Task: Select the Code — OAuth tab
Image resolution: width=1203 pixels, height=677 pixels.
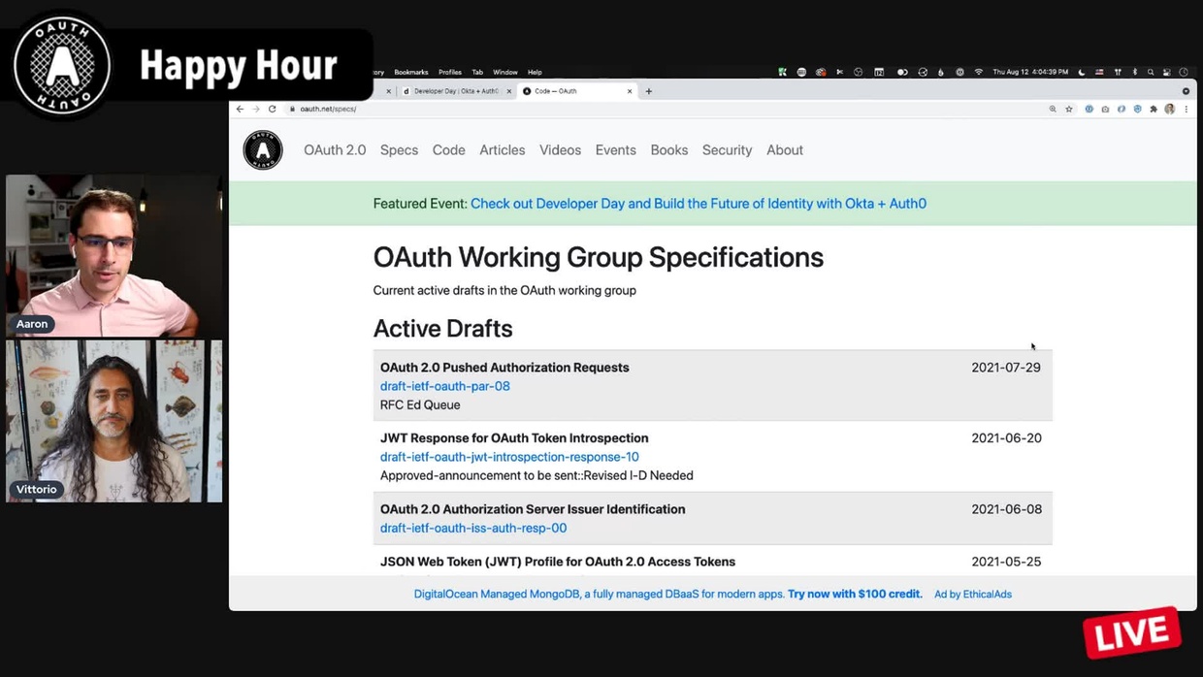Action: coord(578,91)
